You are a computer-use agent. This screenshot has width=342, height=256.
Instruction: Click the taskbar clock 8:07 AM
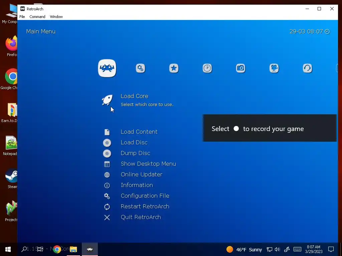coord(314,249)
